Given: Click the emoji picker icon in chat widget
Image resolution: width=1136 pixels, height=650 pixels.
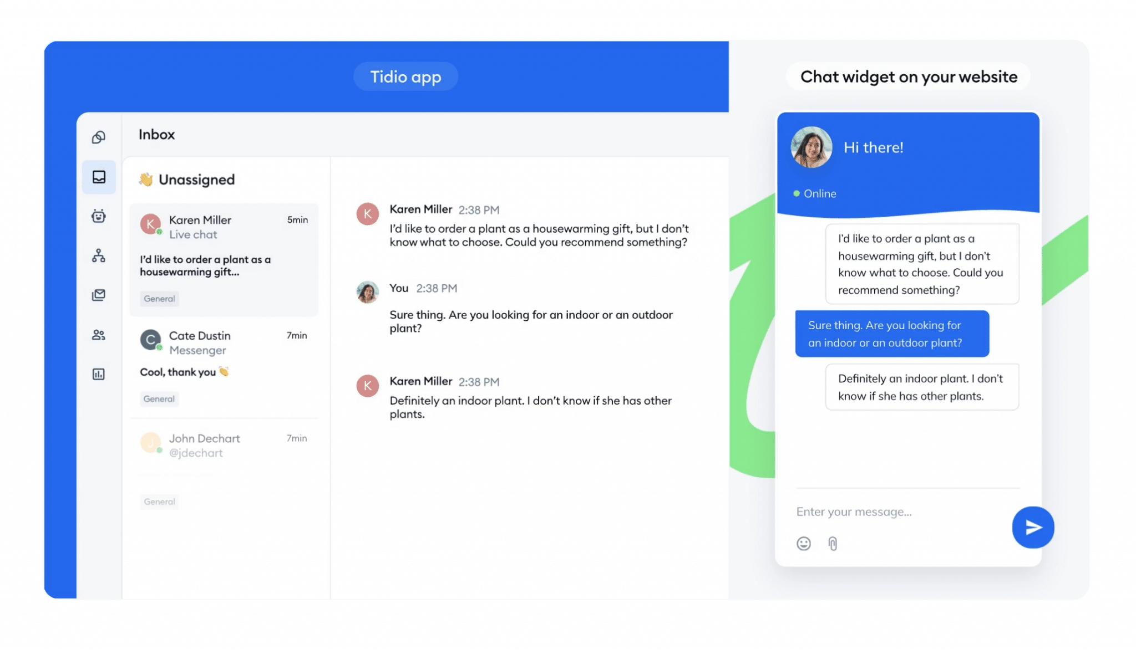Looking at the screenshot, I should (x=803, y=542).
